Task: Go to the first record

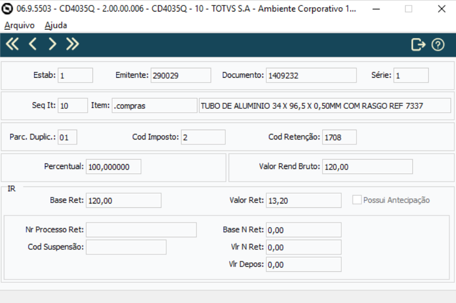Action: (12, 45)
